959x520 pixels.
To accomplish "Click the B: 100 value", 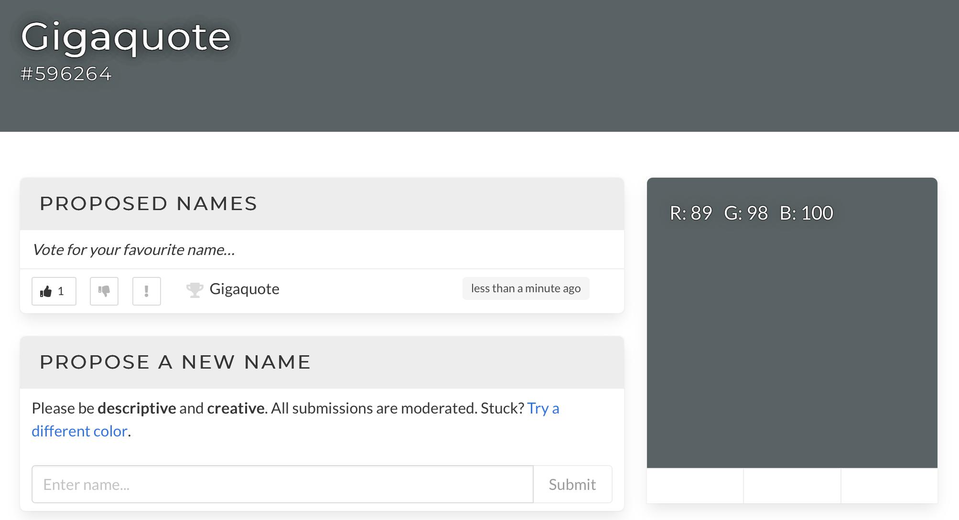I will pyautogui.click(x=806, y=213).
